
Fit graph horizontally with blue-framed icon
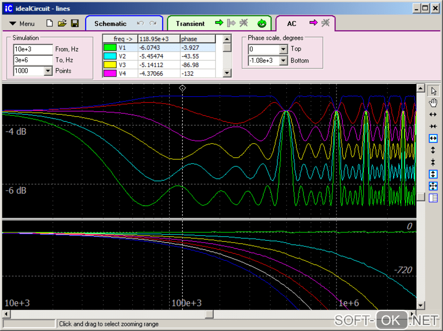click(x=433, y=138)
